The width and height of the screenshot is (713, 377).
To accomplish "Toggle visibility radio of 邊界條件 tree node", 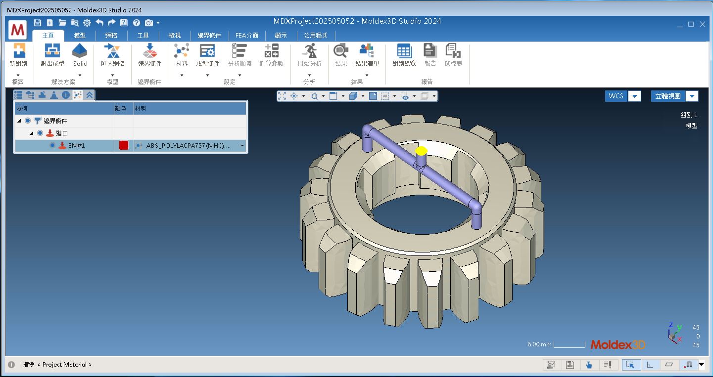I will click(x=28, y=121).
